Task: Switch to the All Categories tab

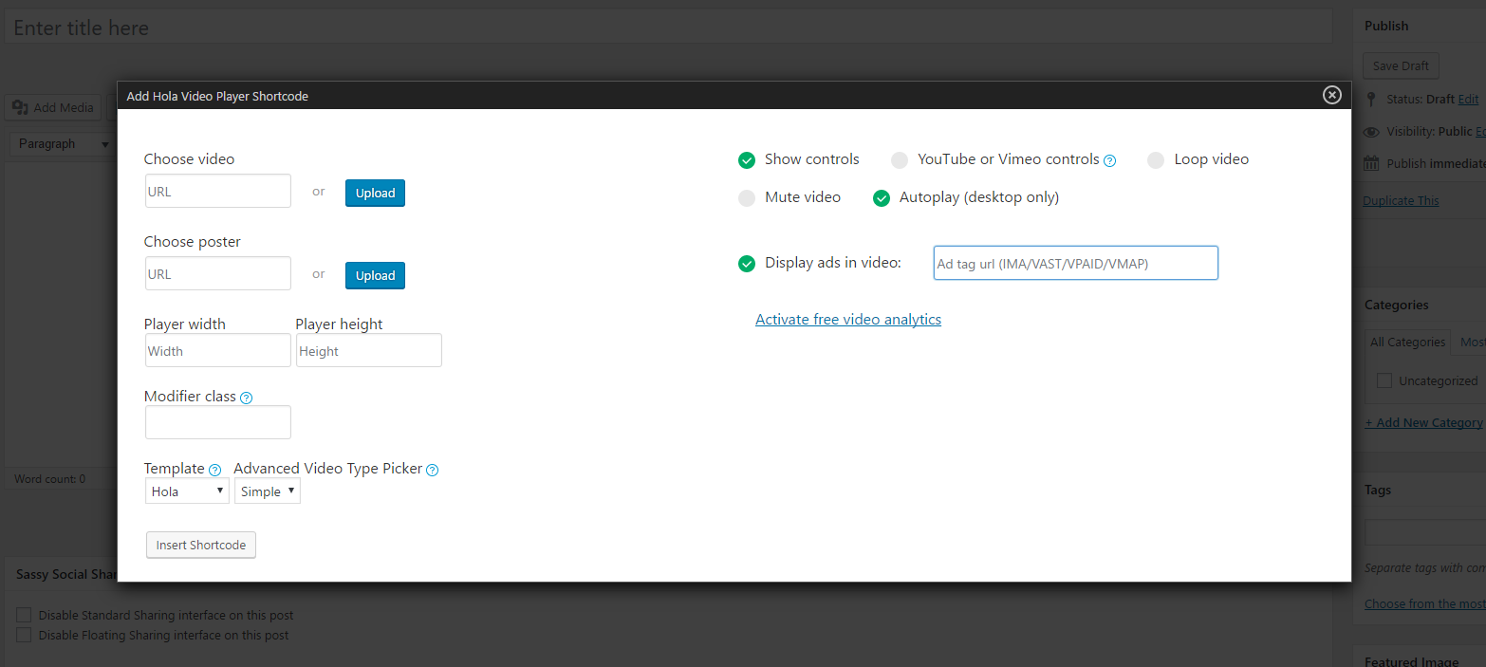Action: [1407, 342]
